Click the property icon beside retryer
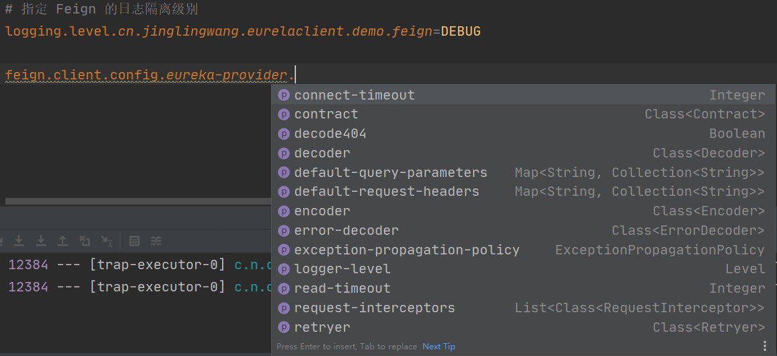This screenshot has height=356, width=777. click(x=283, y=327)
